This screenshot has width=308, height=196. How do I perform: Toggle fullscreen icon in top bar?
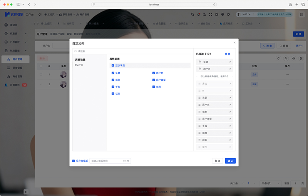[x=211, y=15]
